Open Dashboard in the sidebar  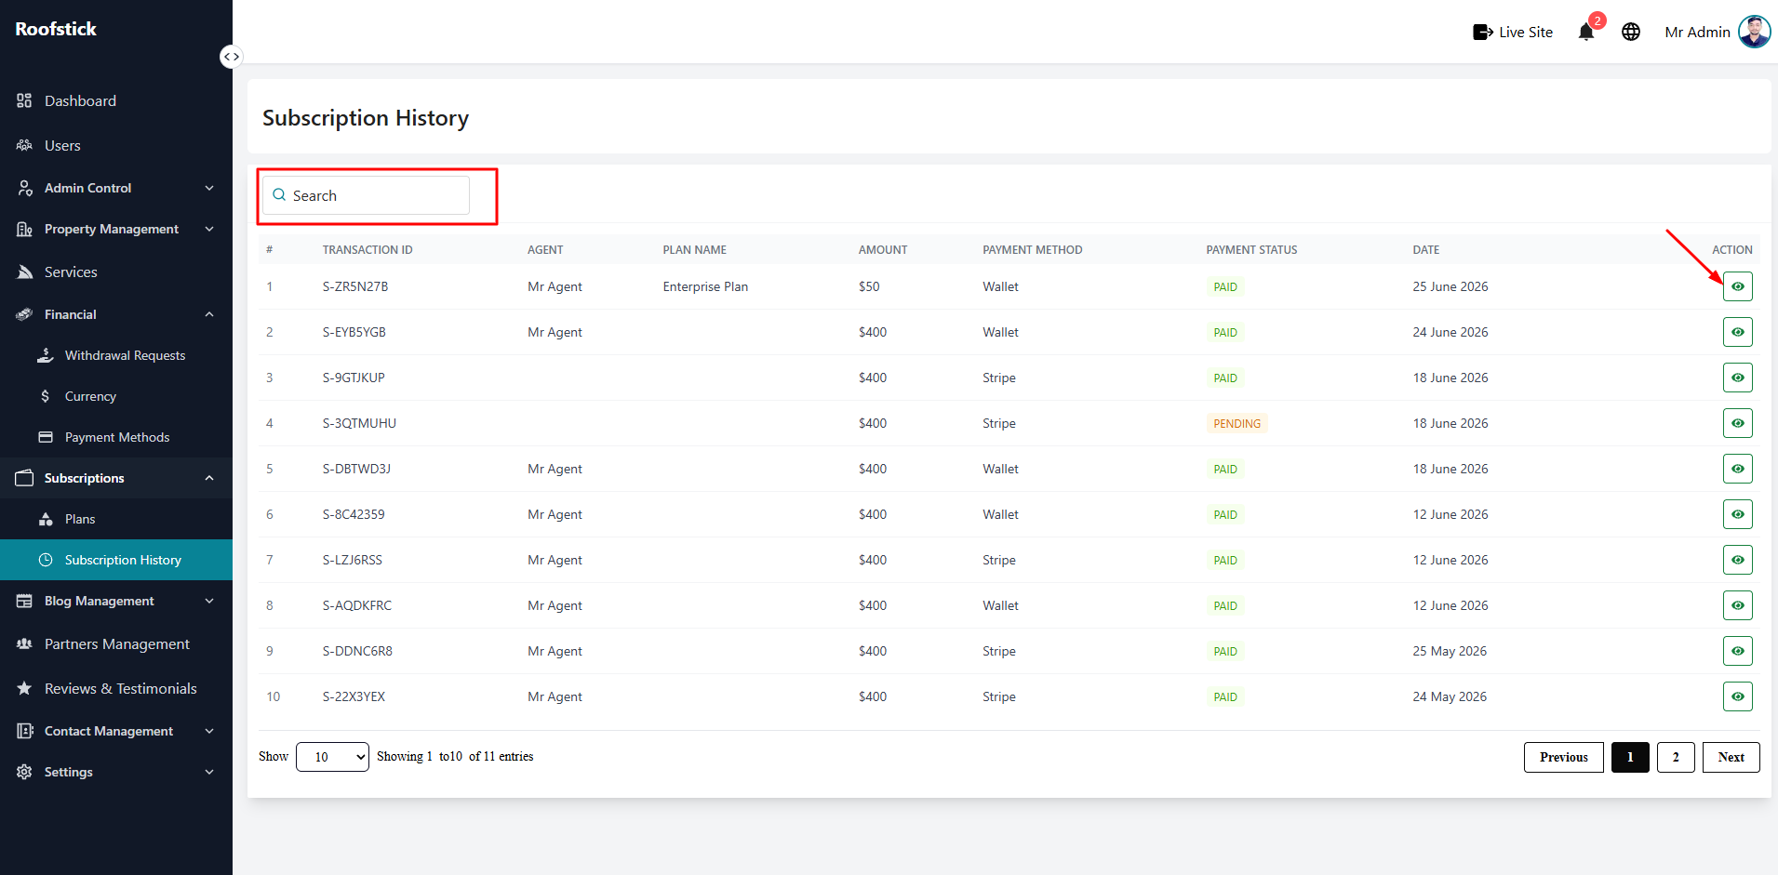[116, 100]
